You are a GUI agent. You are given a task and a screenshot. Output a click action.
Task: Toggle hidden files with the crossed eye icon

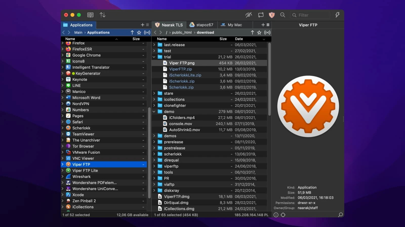[249, 15]
